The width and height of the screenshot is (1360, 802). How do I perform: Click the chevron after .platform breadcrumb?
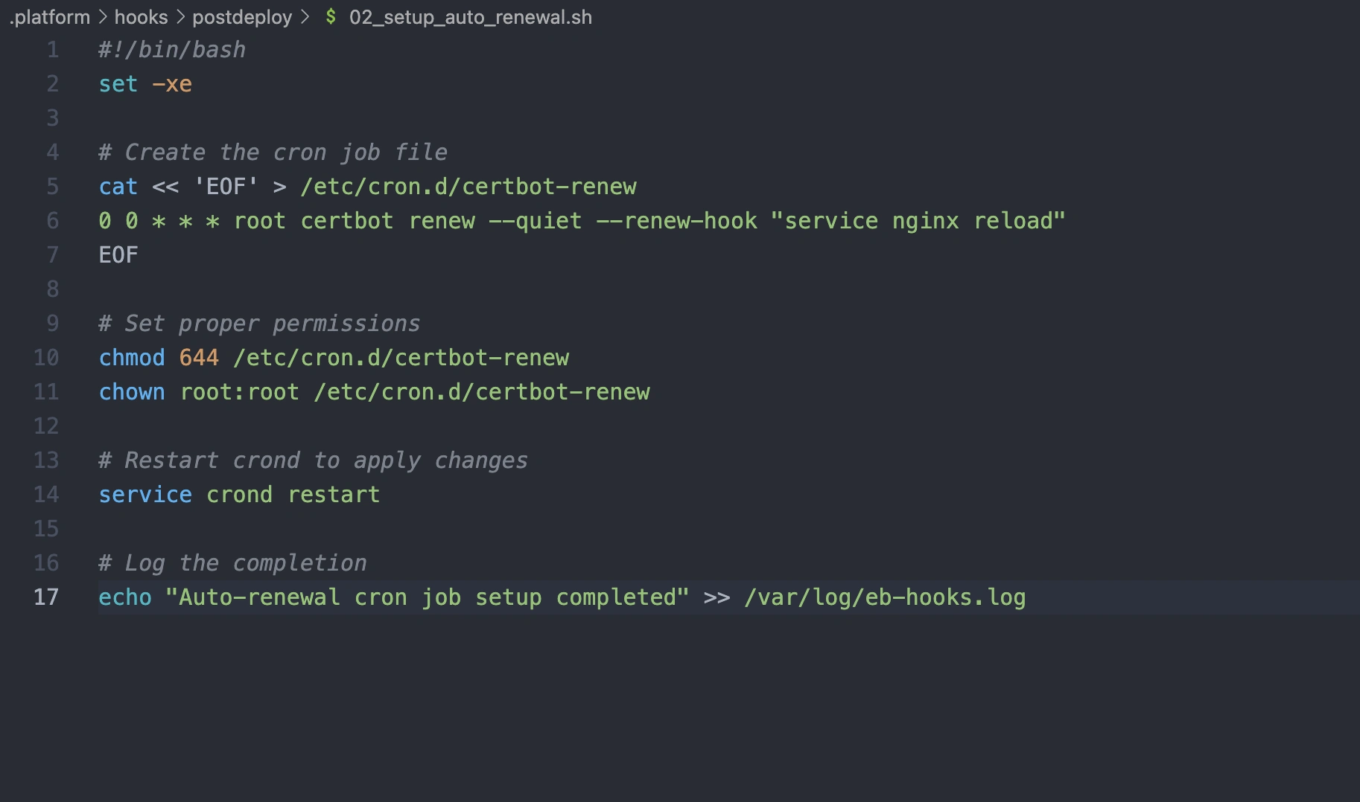click(103, 17)
